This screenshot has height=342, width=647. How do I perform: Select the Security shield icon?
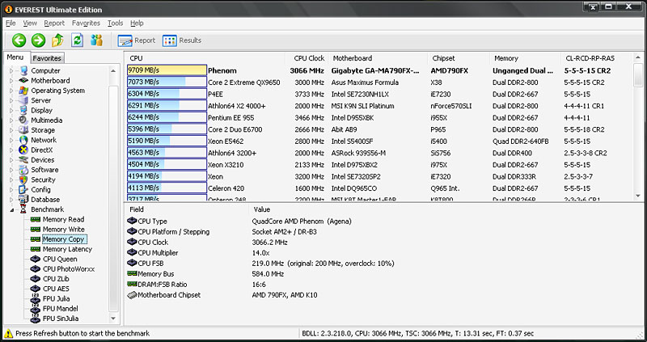pyautogui.click(x=23, y=179)
